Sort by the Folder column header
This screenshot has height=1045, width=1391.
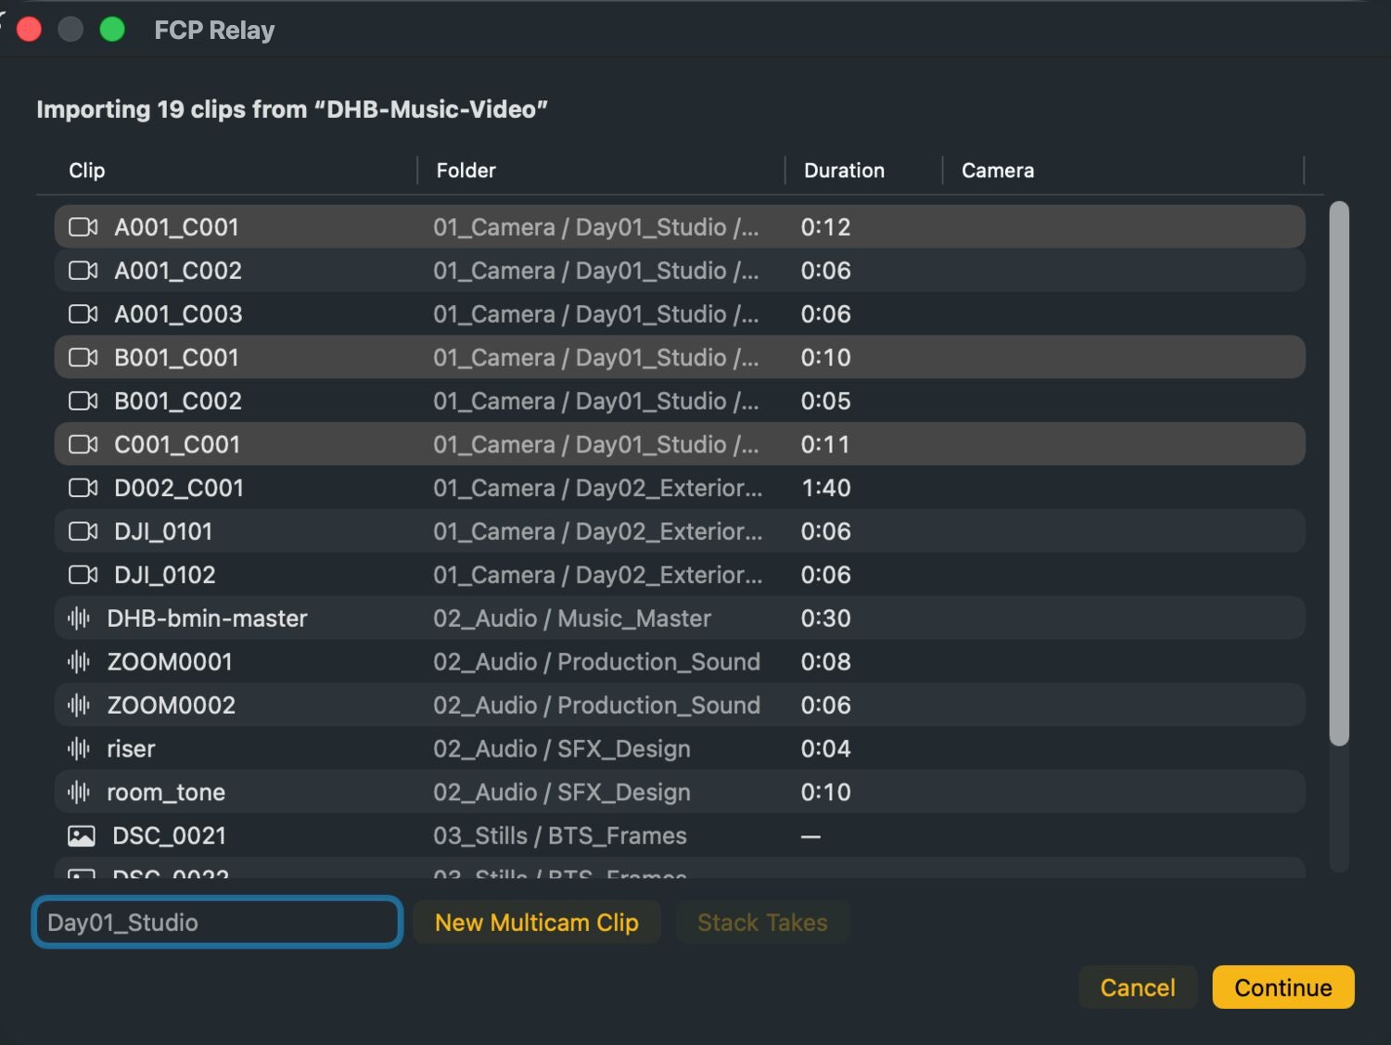466,171
